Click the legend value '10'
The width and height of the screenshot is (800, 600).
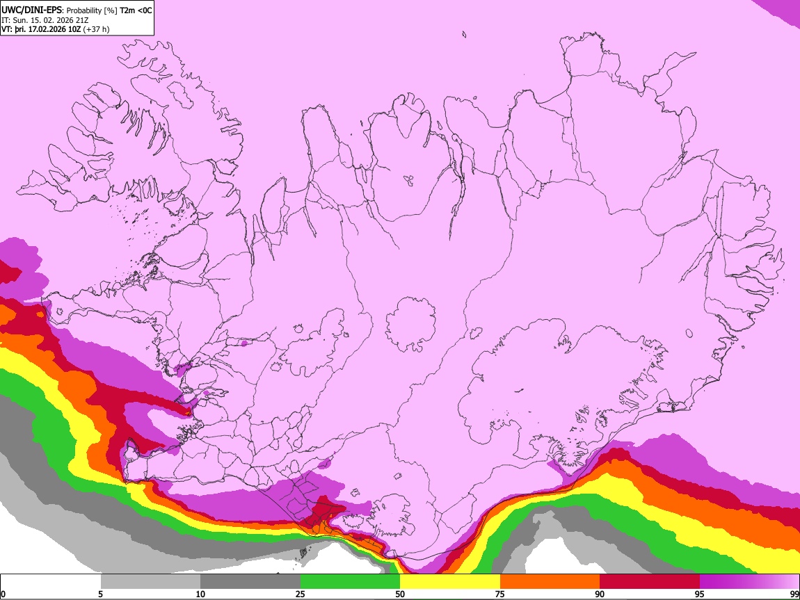point(200,594)
